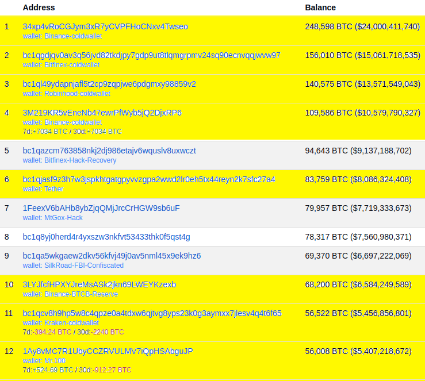Select balance 94,643 BTC ($9,137,188,702)

358,151
